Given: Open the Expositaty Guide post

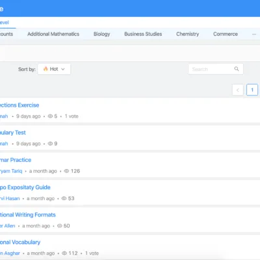Looking at the screenshot, I should click(25, 187).
